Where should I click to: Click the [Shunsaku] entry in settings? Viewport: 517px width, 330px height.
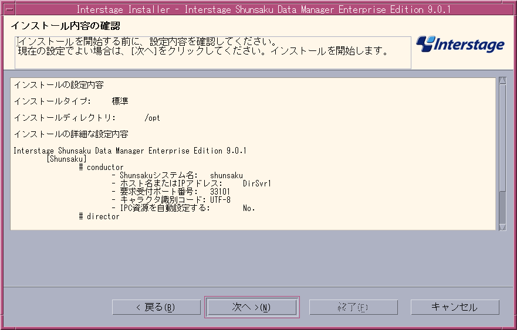click(x=66, y=159)
